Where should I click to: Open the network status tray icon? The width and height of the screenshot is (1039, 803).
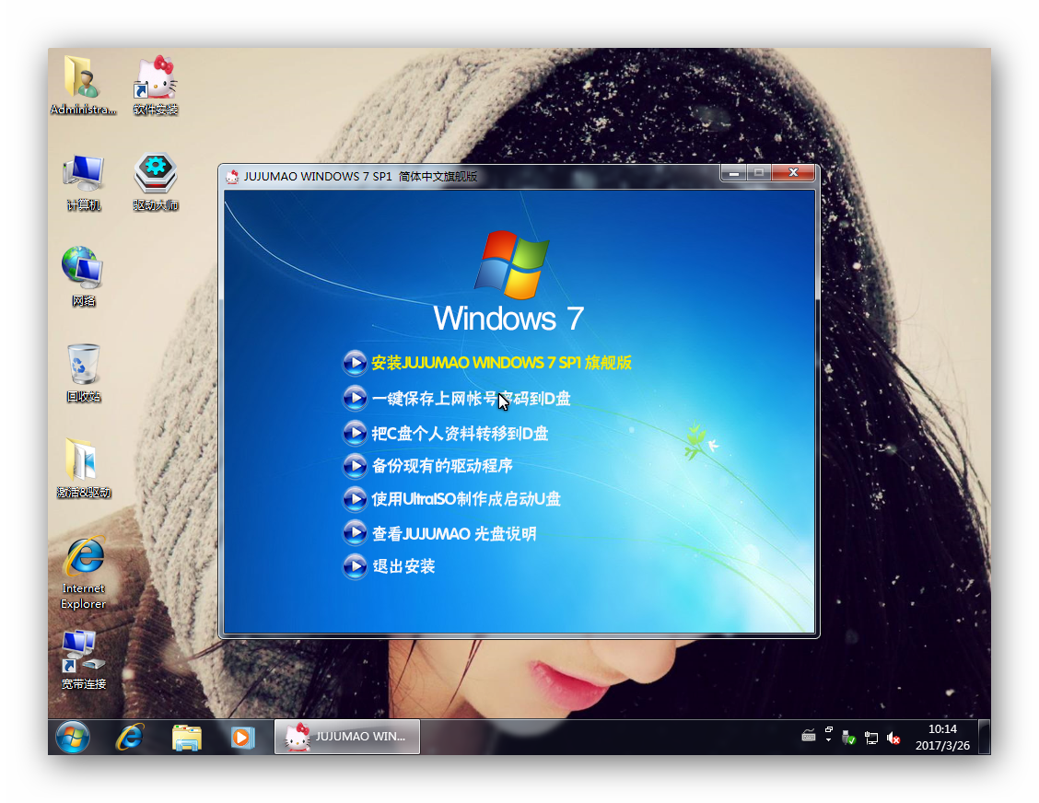(x=871, y=738)
